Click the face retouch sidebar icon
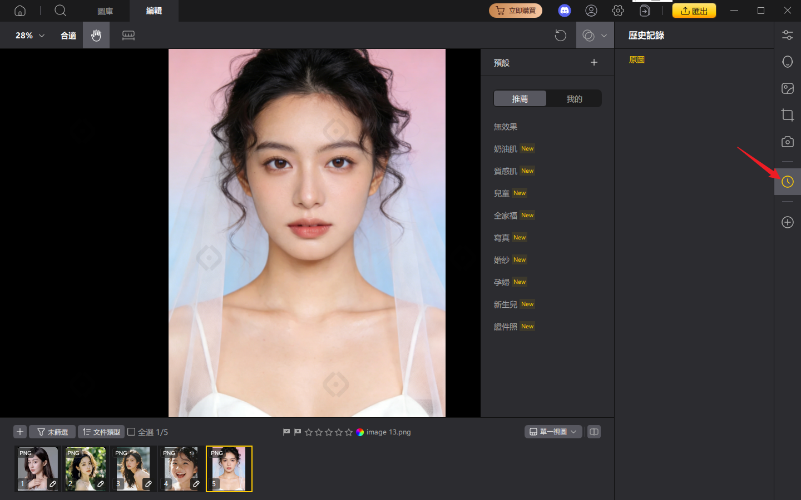This screenshot has height=500, width=801. pyautogui.click(x=787, y=62)
